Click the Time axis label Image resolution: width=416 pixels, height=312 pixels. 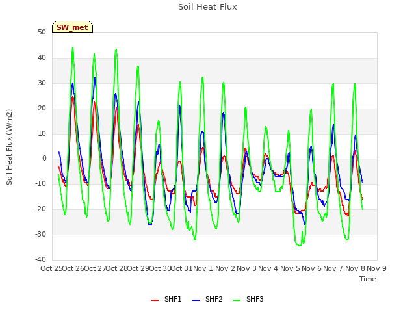point(368,279)
